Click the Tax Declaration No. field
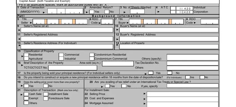The height and width of the screenshot is (107, 236). [192, 63]
